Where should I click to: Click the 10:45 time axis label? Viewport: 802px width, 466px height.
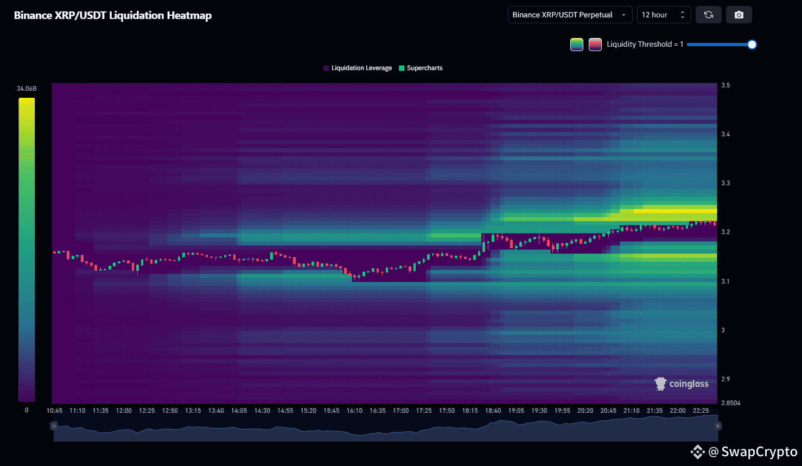click(x=54, y=411)
